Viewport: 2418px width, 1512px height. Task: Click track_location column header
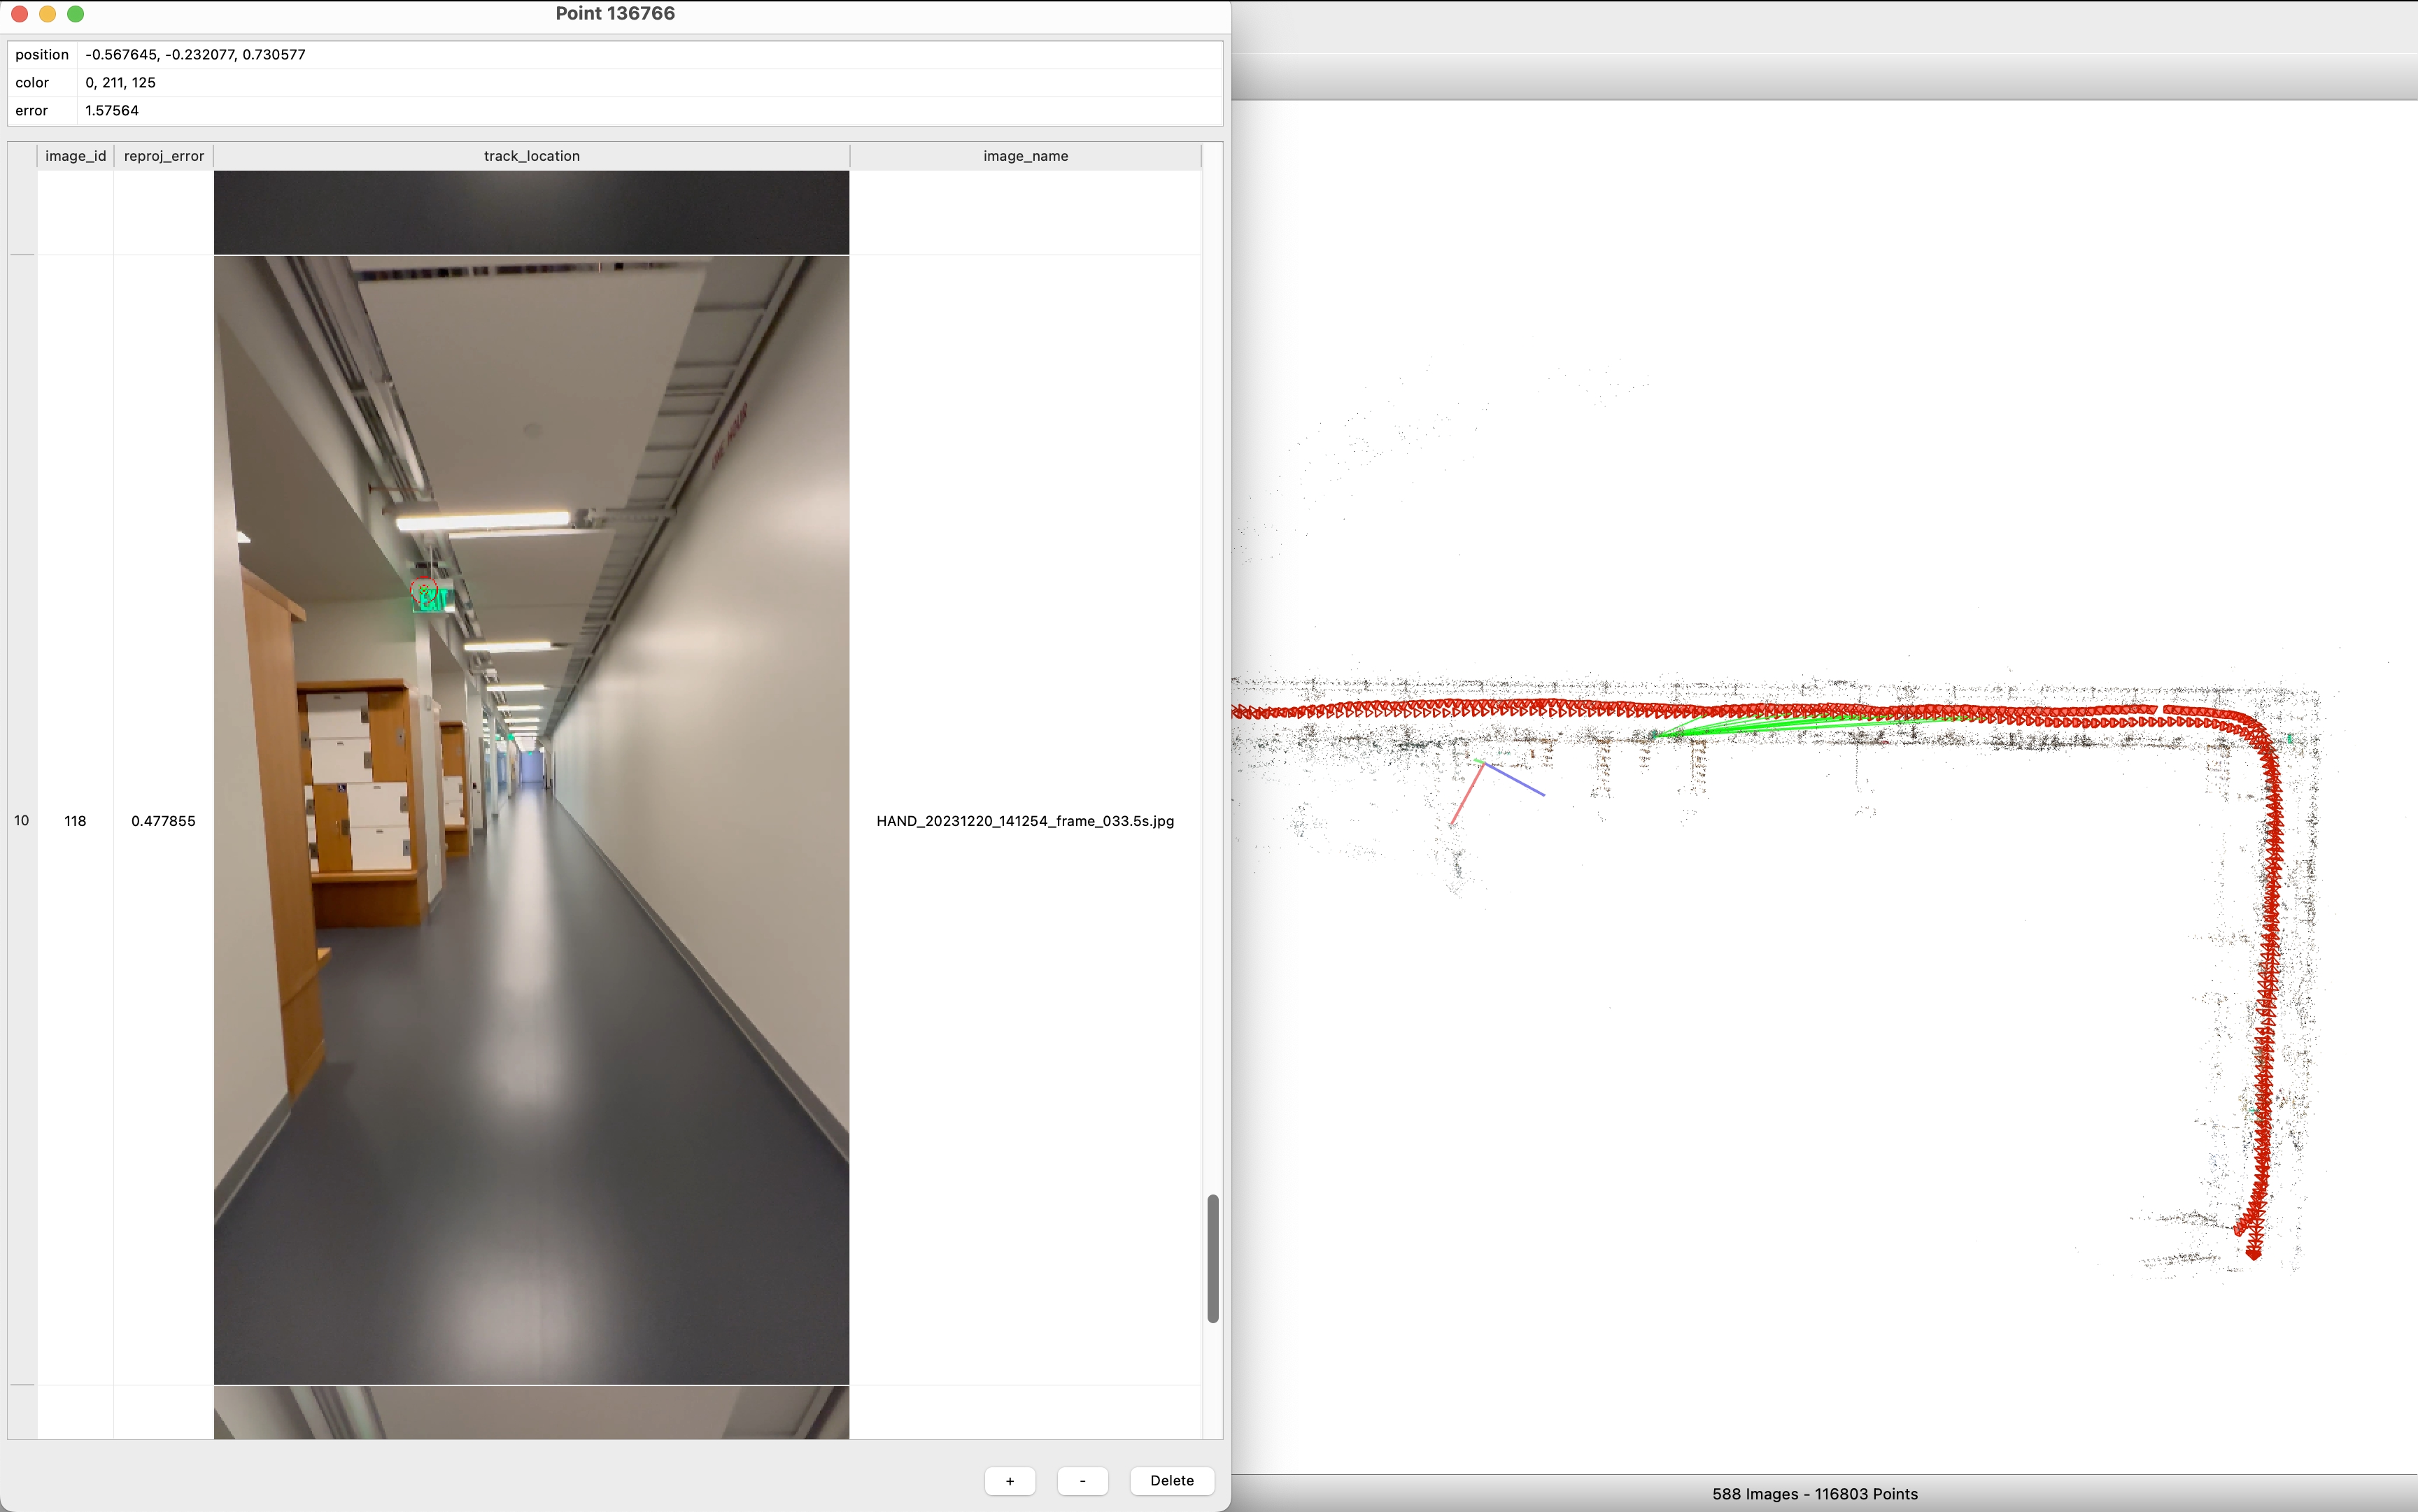(x=531, y=156)
